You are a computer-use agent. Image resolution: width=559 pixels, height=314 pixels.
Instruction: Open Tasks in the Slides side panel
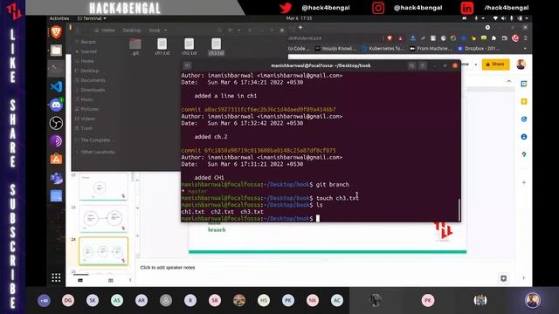pos(524,119)
